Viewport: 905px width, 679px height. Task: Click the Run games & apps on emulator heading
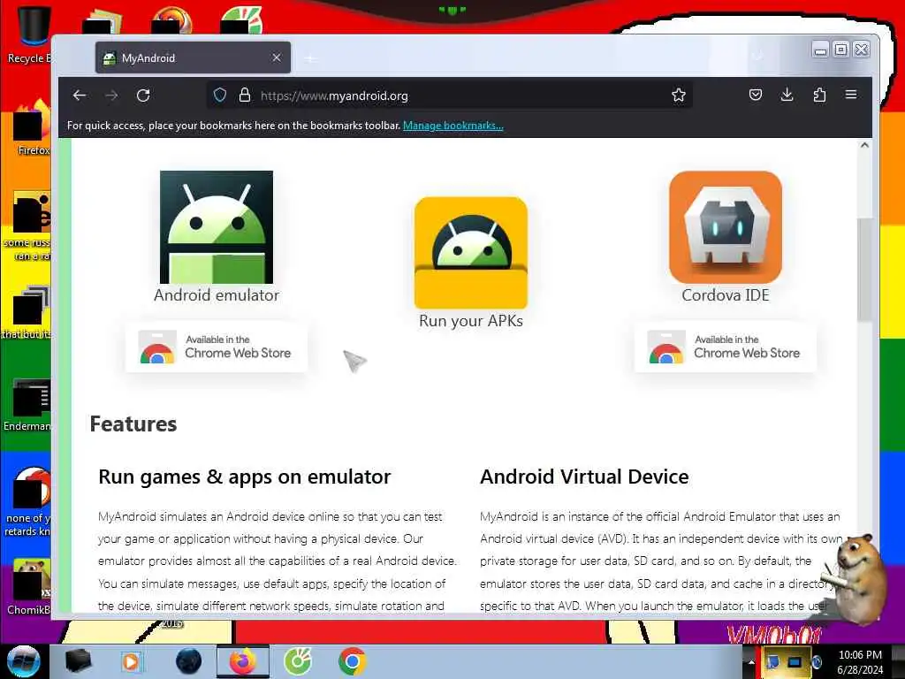(x=245, y=477)
